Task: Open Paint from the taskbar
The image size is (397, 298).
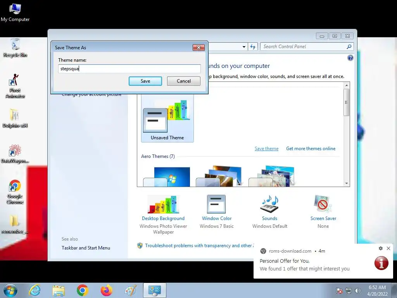Action: [130, 290]
